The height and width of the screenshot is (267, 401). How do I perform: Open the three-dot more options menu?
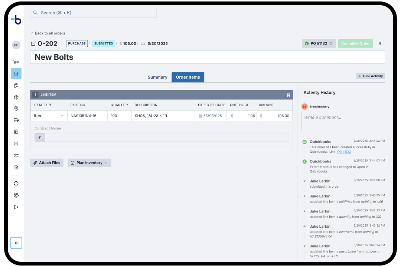(x=380, y=44)
